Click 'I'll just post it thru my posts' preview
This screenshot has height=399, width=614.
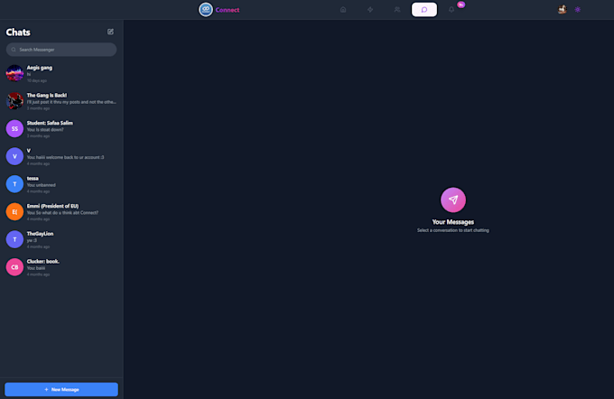(x=71, y=102)
